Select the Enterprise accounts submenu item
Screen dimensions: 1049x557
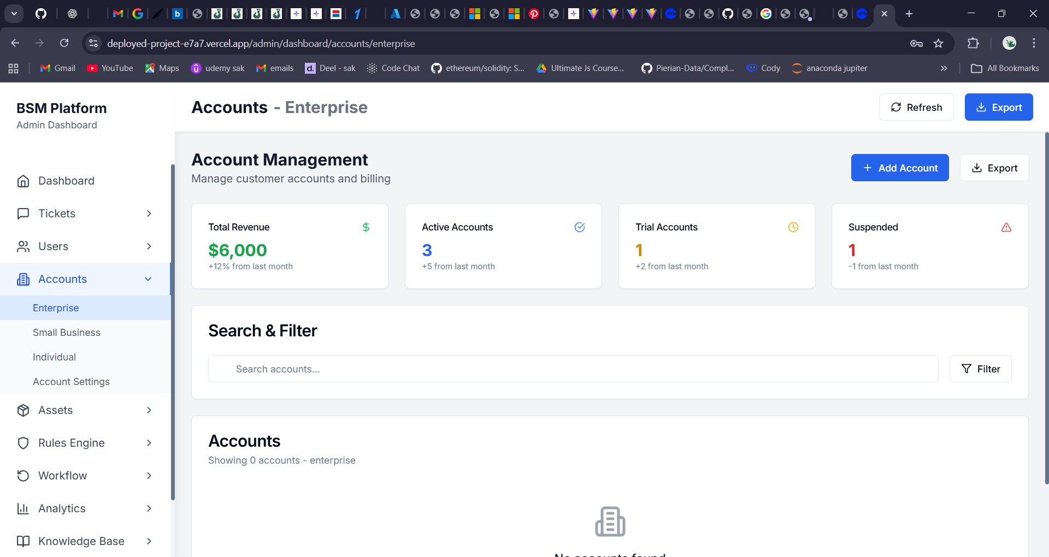(x=85, y=308)
